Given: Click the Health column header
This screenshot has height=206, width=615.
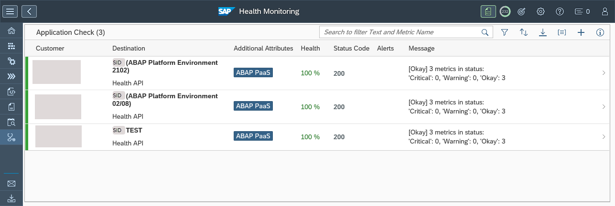Looking at the screenshot, I should click(x=311, y=48).
